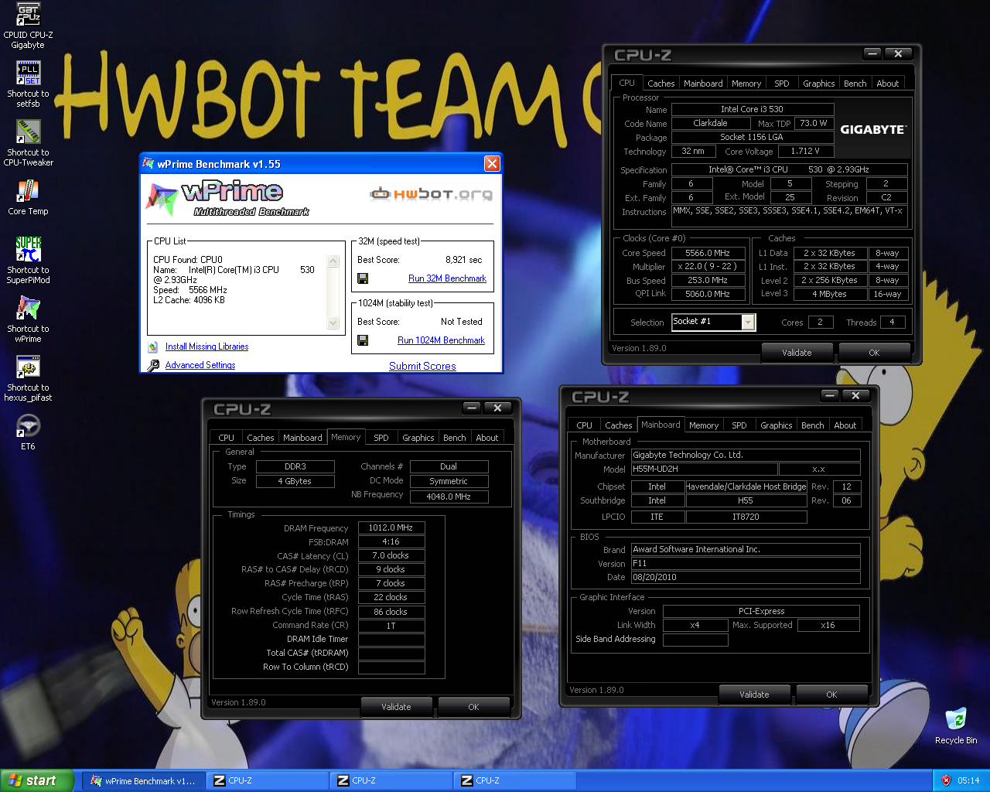Close the CPU-Z Mainboard window

click(855, 395)
